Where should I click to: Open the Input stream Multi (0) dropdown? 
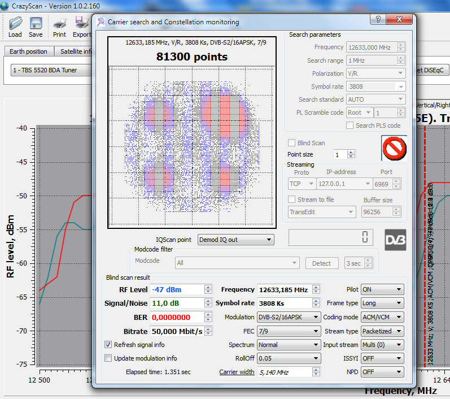click(382, 345)
